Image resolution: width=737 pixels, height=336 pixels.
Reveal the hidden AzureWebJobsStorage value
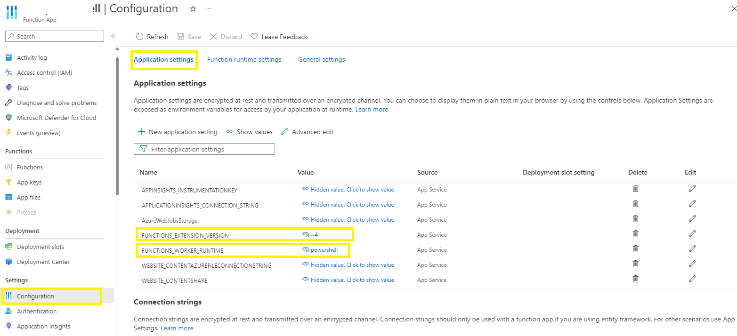tap(352, 220)
